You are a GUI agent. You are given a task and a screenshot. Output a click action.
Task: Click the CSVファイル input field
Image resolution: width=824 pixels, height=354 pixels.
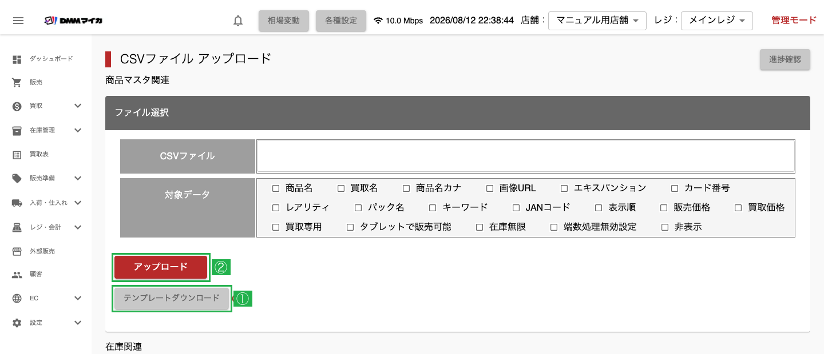pyautogui.click(x=526, y=156)
